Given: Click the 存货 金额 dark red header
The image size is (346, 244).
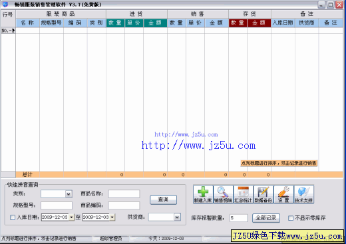Looking at the screenshot, I should pyautogui.click(x=259, y=23).
